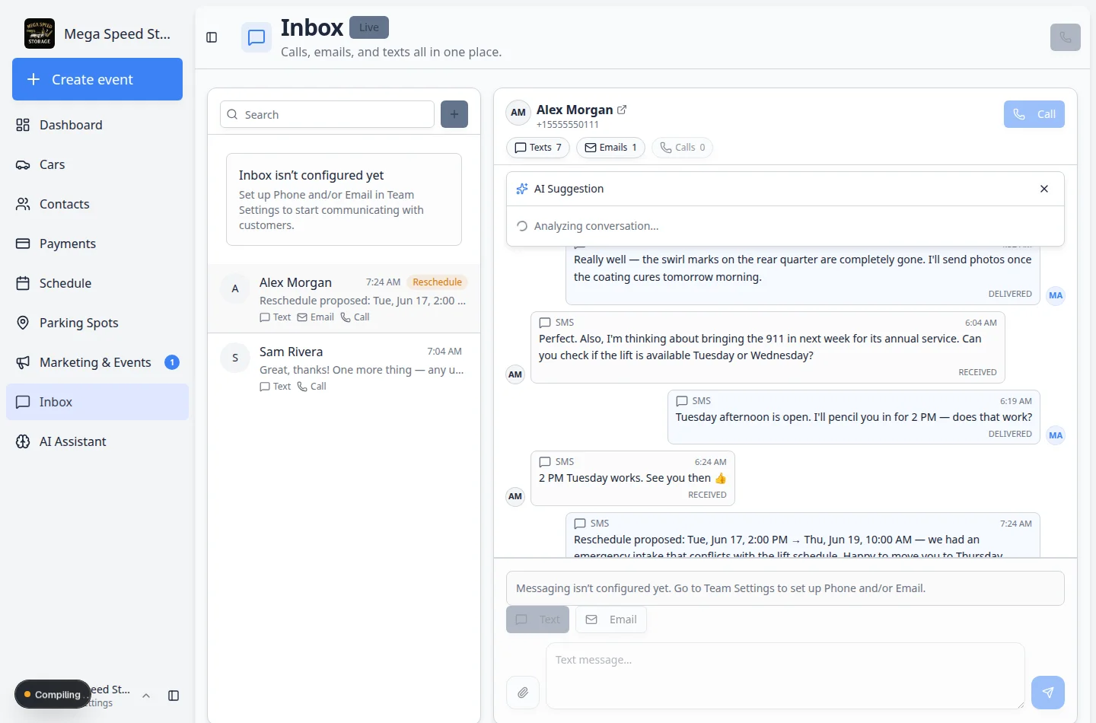Screen dimensions: 1096x723
Task: Open AI Assistant page
Action: click(x=97, y=441)
